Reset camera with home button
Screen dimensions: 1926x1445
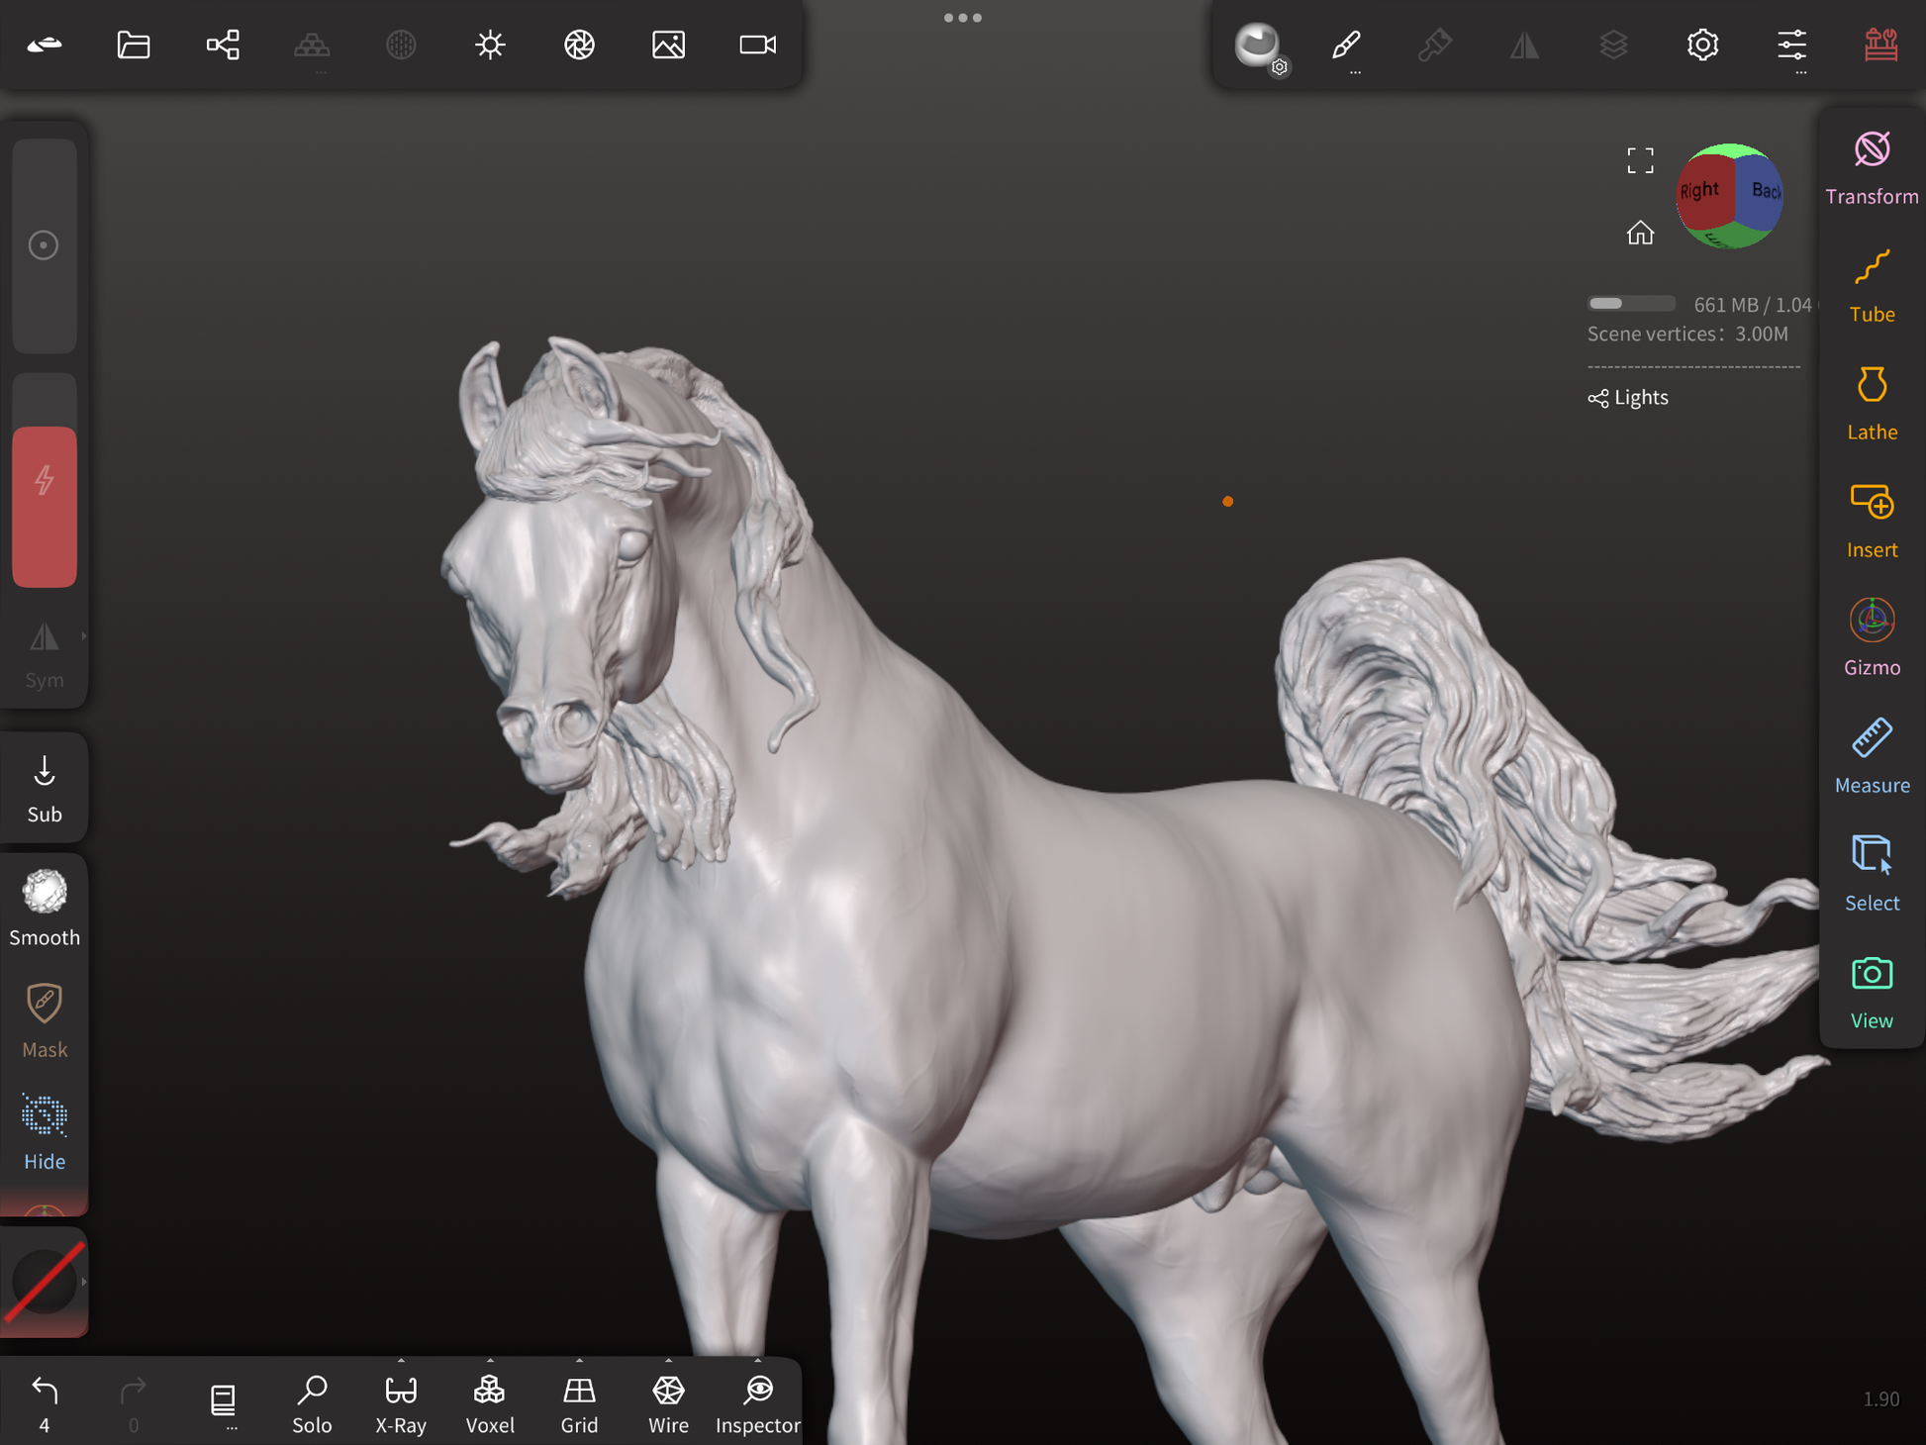(1640, 233)
